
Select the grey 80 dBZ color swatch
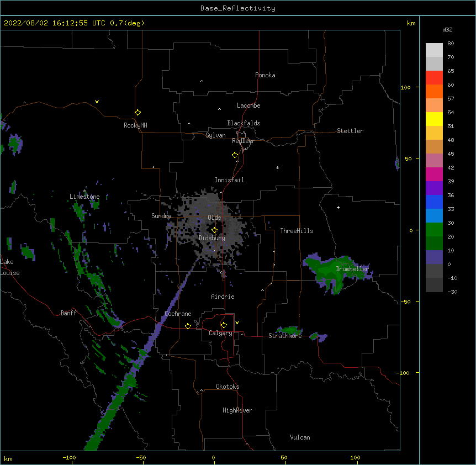click(434, 50)
